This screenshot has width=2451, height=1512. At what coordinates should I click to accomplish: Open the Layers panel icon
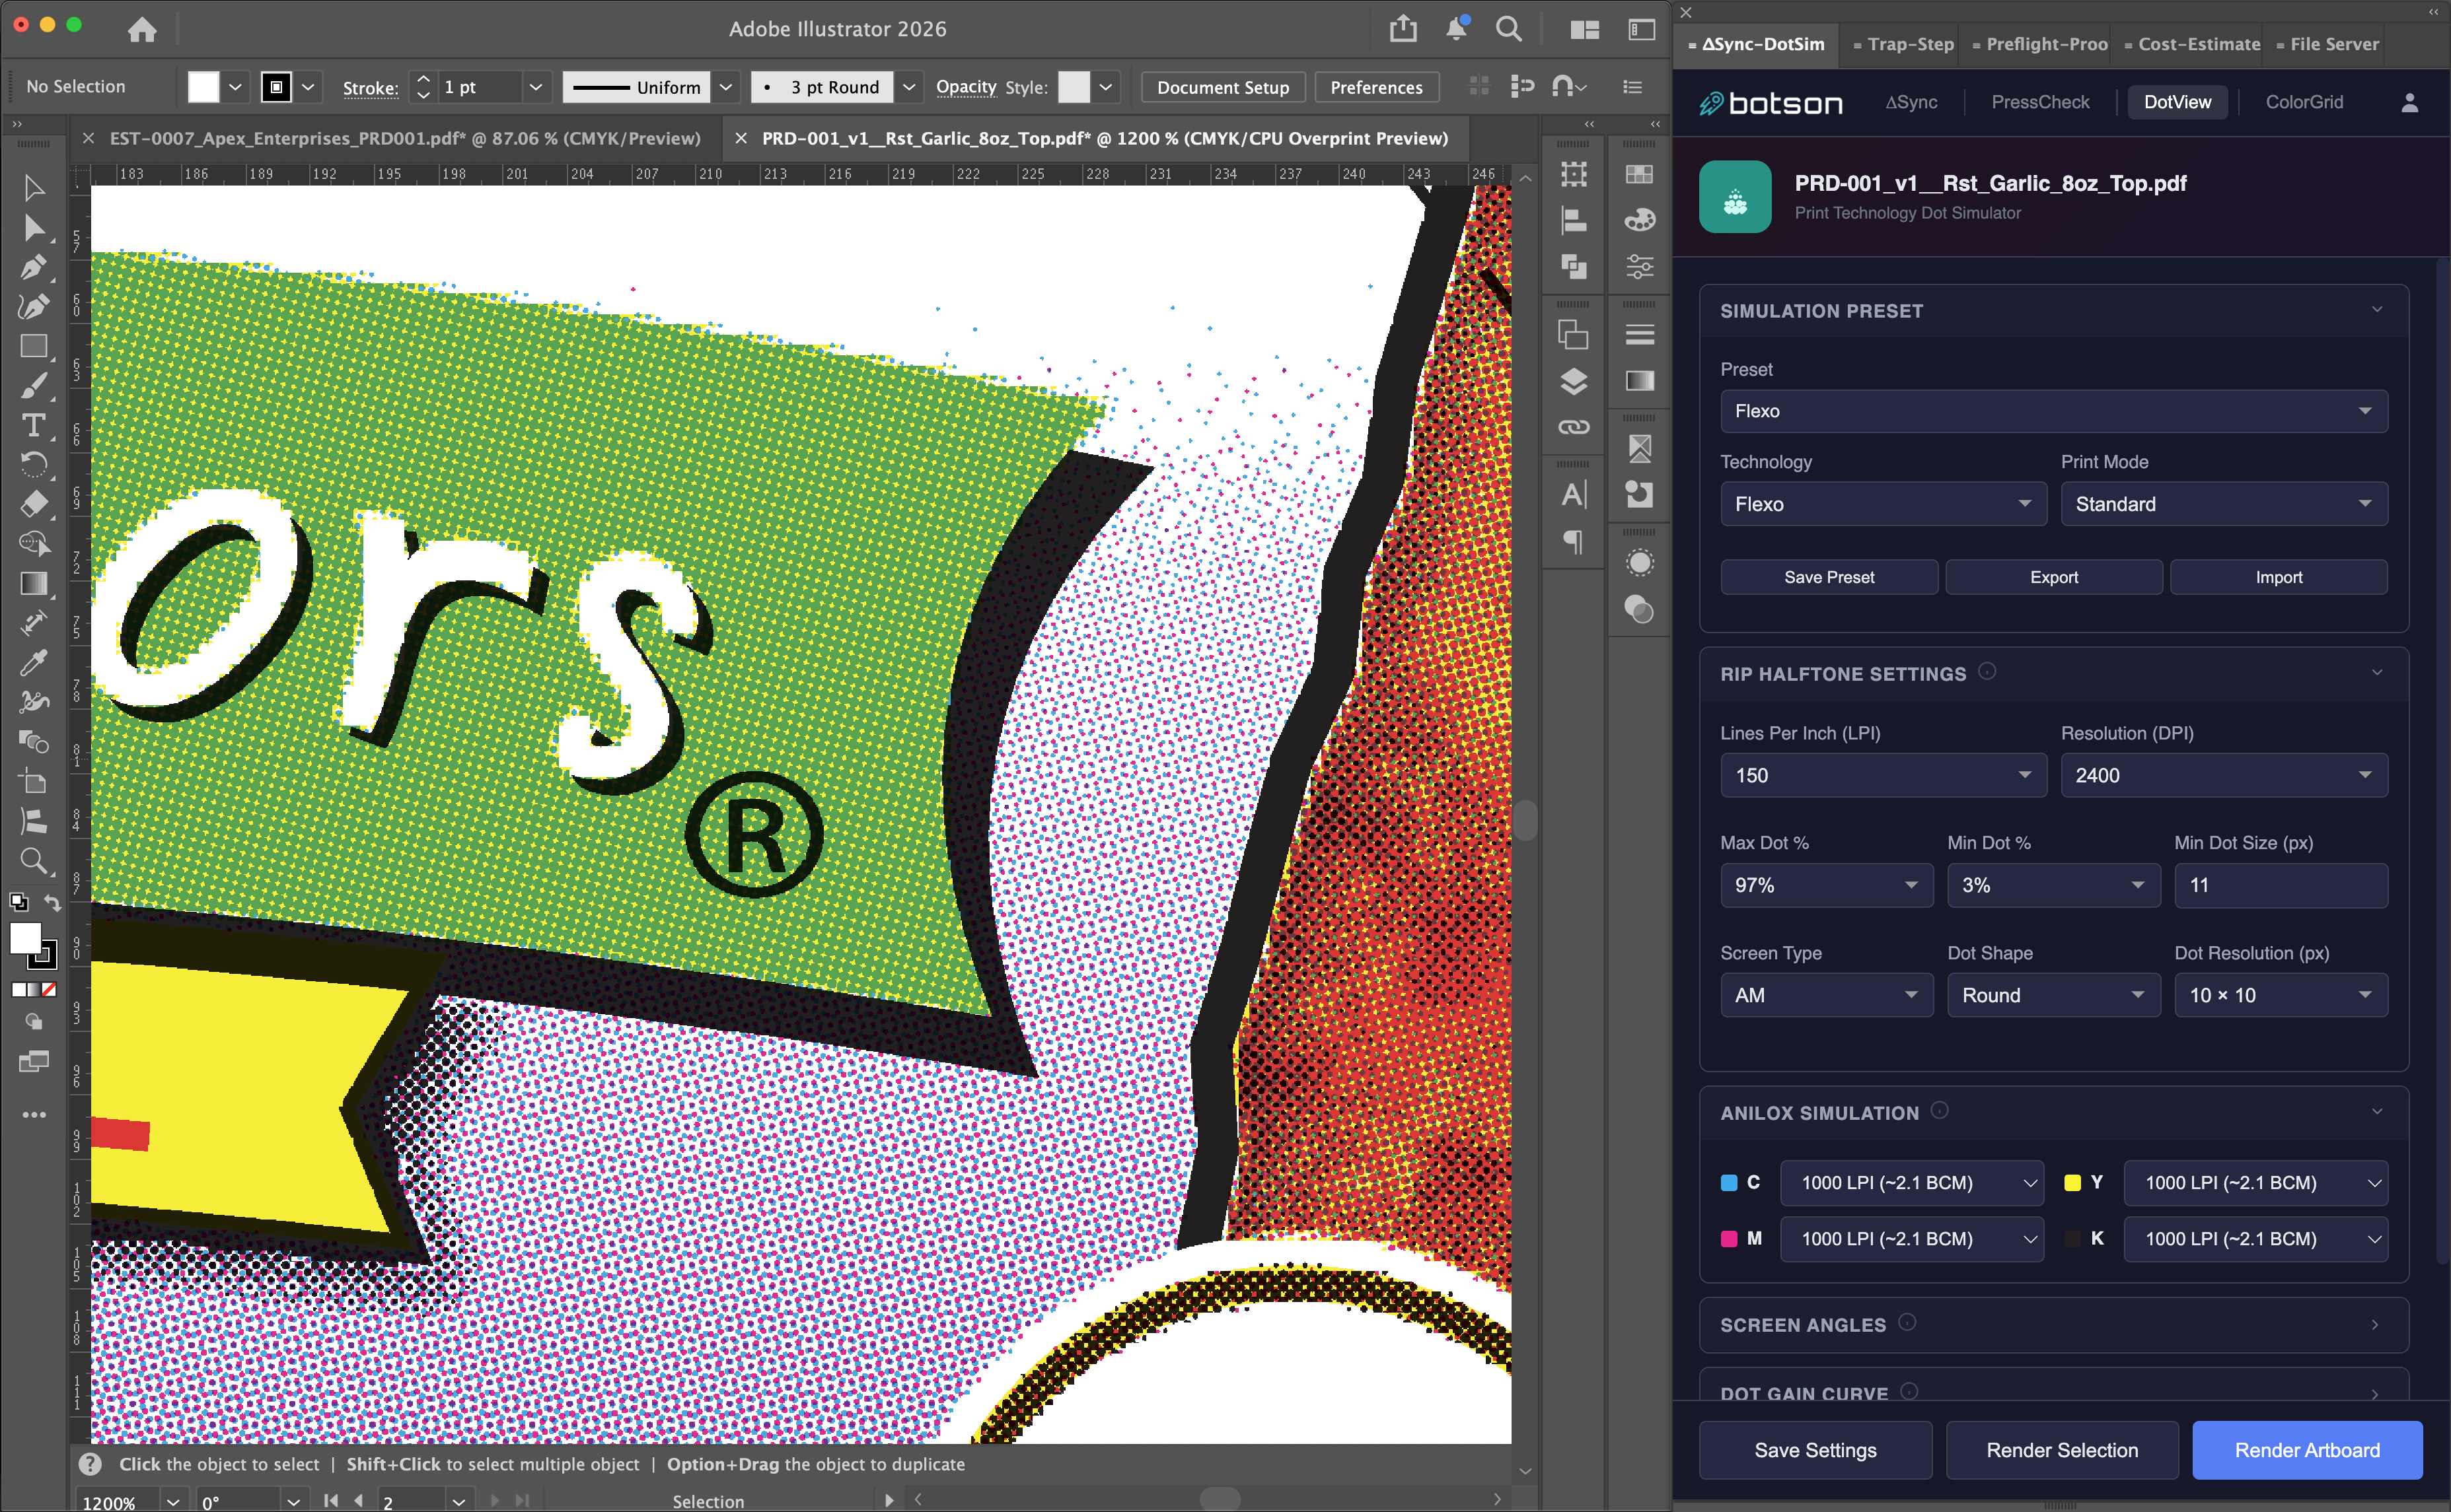(1574, 381)
